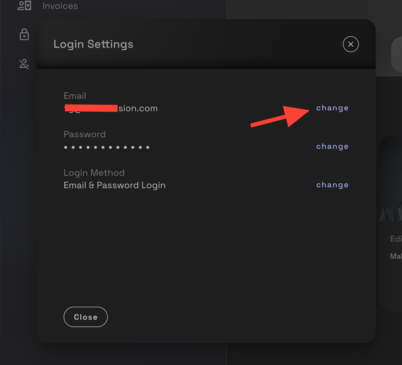Click the redacted email address value
The width and height of the screenshot is (402, 365).
click(111, 108)
